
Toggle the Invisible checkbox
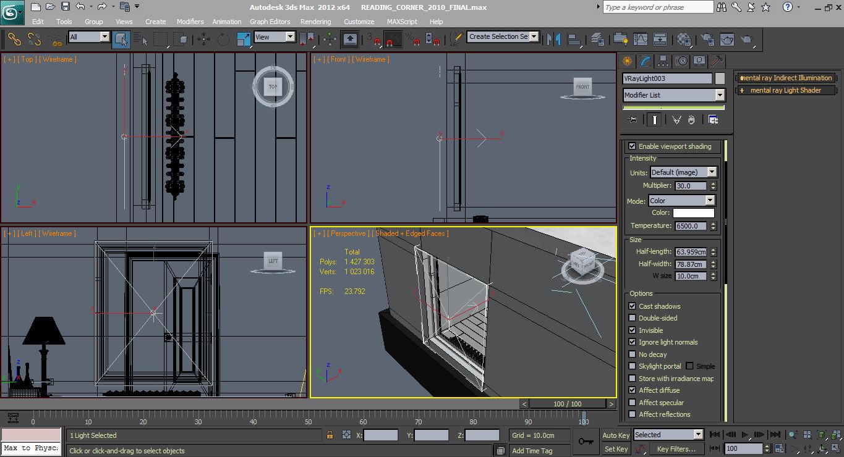coord(632,330)
